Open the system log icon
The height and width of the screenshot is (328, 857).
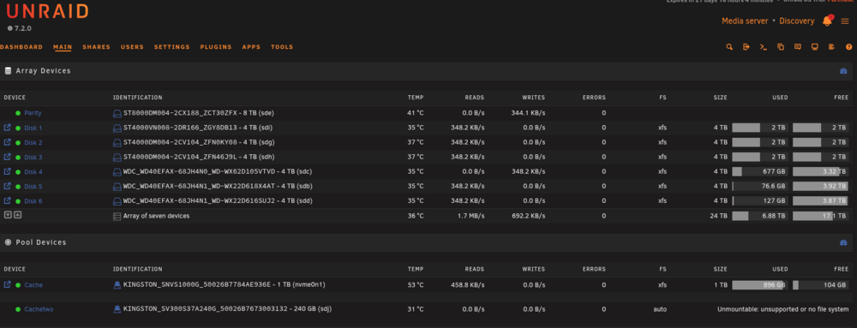(832, 47)
